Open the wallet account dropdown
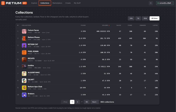The height and width of the screenshot is (112, 176). tap(165, 3)
